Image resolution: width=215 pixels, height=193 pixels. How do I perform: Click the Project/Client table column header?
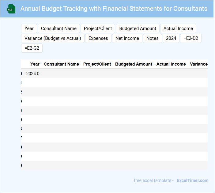97,64
